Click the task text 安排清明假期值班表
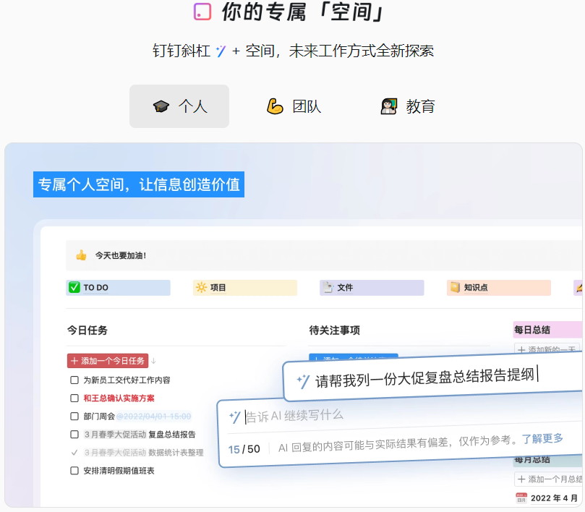 (x=119, y=471)
